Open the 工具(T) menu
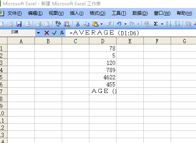The width and height of the screenshot is (196, 143). click(x=119, y=13)
